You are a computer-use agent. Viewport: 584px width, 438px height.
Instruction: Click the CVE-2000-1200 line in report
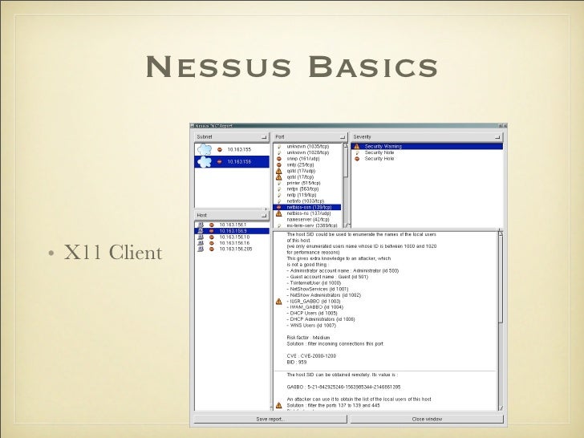(x=311, y=356)
